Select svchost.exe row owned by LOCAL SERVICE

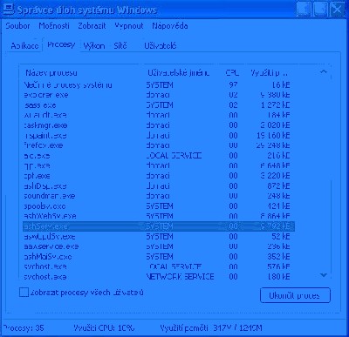point(159,266)
